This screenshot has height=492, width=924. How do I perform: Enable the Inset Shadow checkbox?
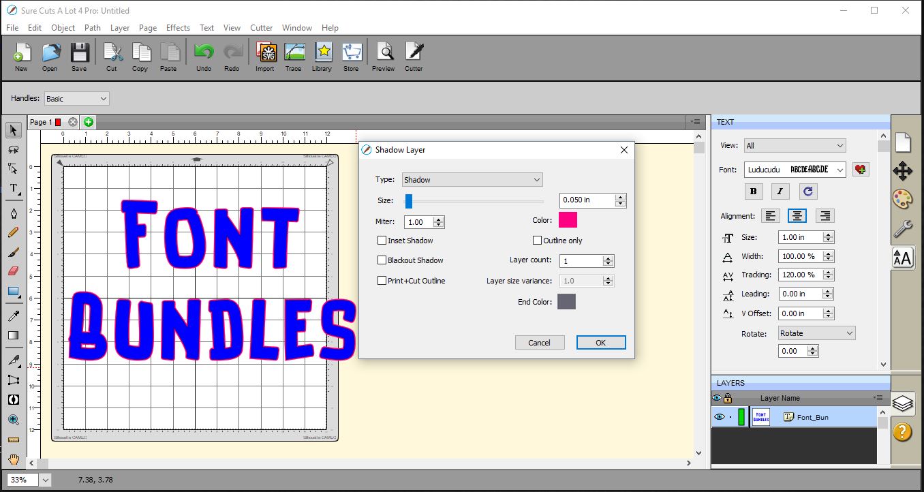pos(382,241)
